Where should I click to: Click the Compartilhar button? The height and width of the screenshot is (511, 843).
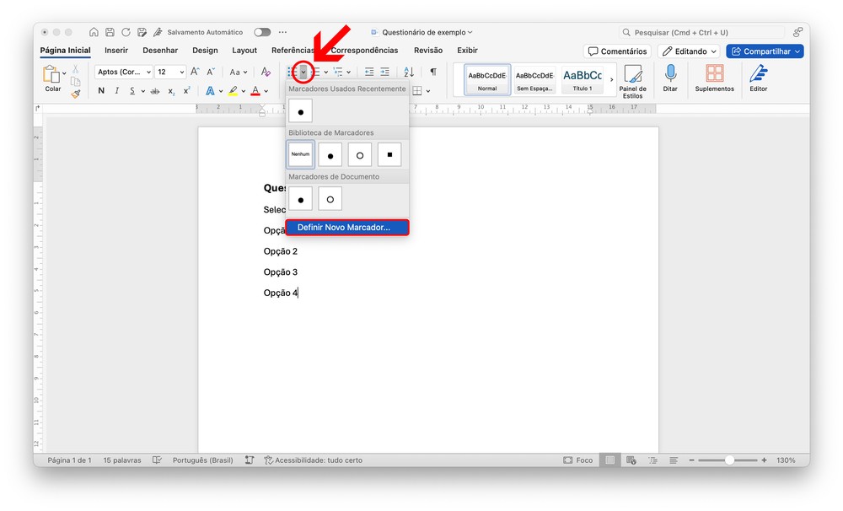point(765,51)
